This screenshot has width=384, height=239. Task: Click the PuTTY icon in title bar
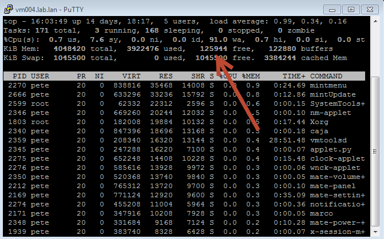tap(9, 7)
